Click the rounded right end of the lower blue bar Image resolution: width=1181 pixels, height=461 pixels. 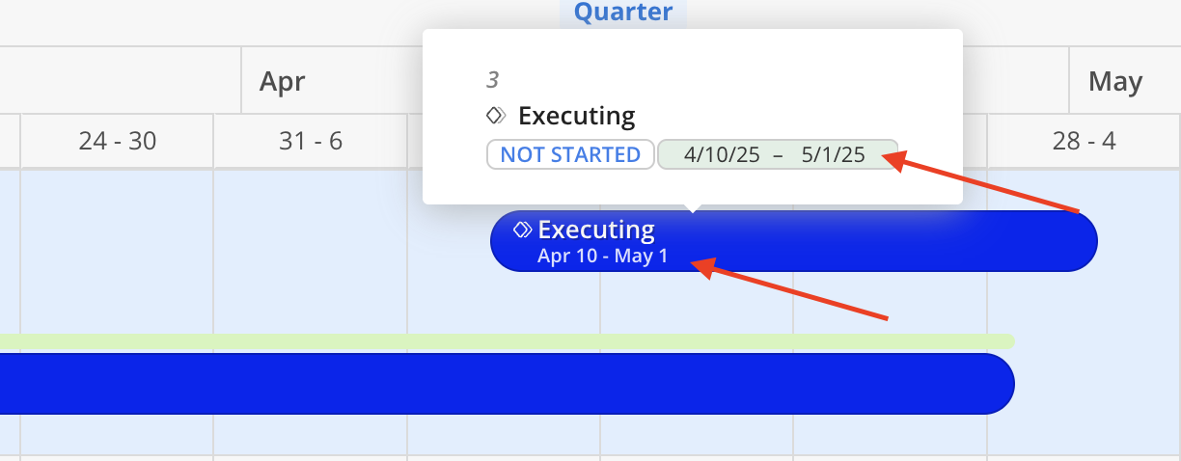click(996, 384)
